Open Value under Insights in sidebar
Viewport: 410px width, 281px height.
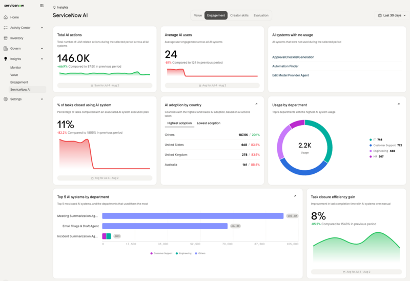click(x=14, y=75)
